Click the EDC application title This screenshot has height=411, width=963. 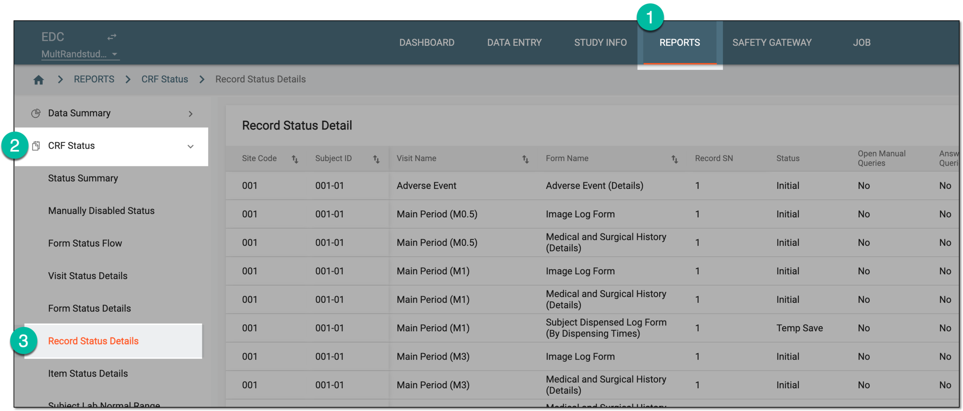(x=53, y=37)
